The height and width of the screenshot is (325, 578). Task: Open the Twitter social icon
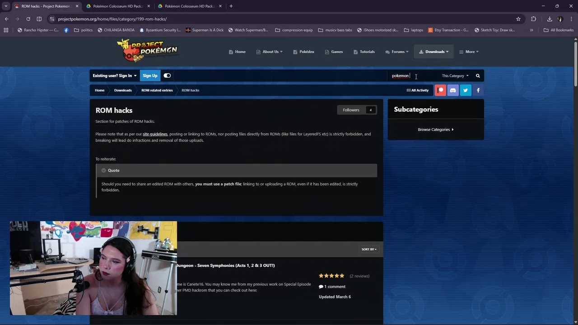point(466,90)
